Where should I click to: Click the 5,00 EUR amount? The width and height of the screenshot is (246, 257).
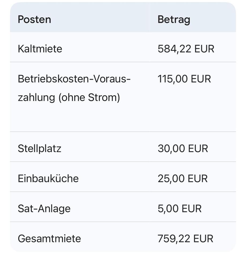tap(179, 209)
